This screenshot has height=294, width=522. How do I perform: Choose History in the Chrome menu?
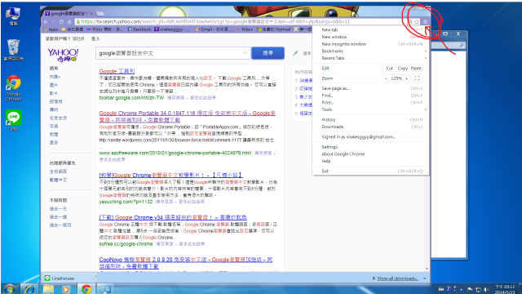click(370, 120)
